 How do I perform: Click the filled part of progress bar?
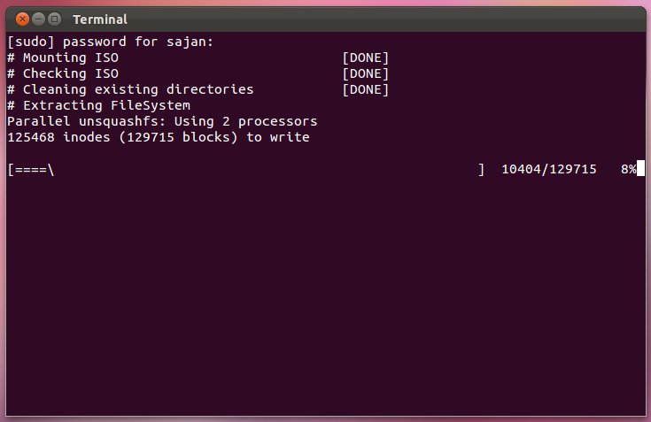pyautogui.click(x=30, y=169)
